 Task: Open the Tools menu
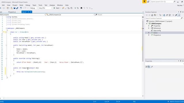coord(40,5)
